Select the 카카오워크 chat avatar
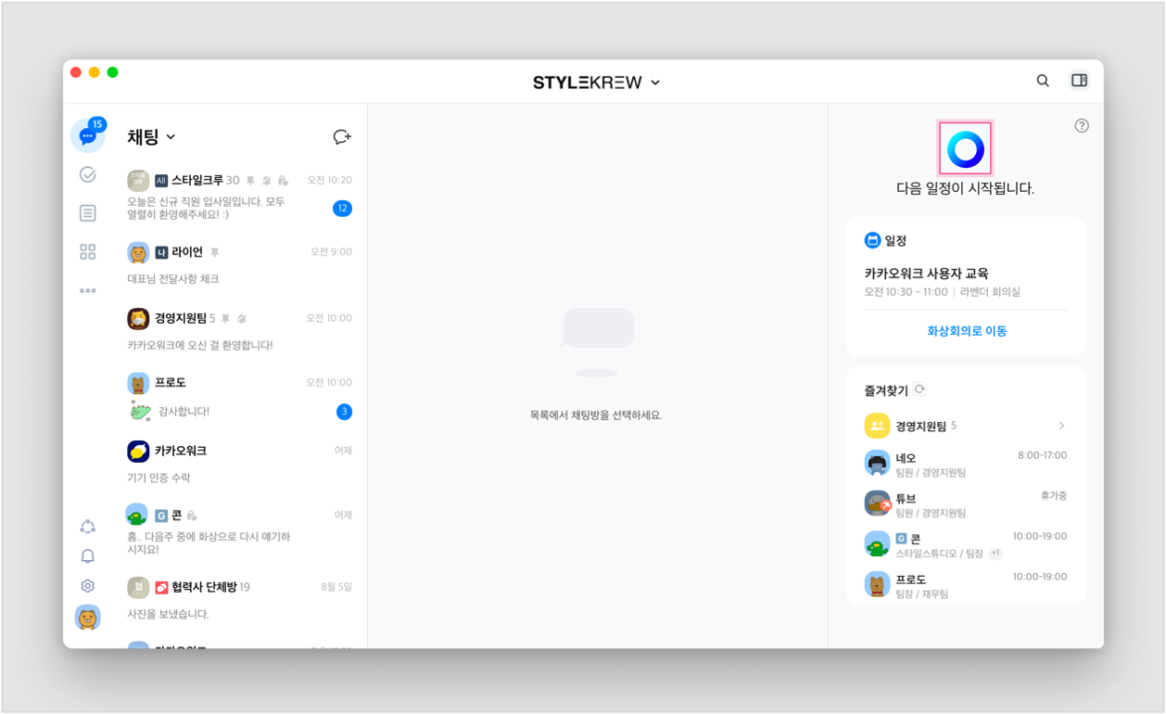 138,451
